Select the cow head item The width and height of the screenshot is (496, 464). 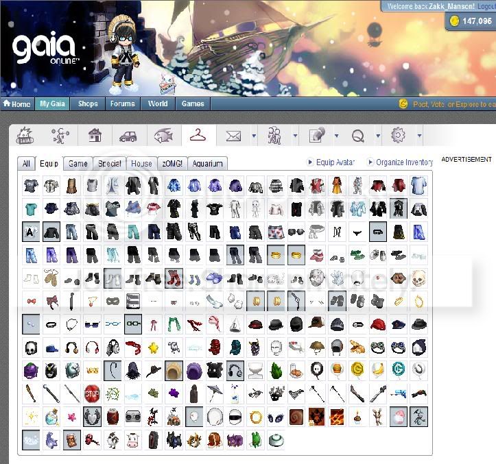[133, 440]
